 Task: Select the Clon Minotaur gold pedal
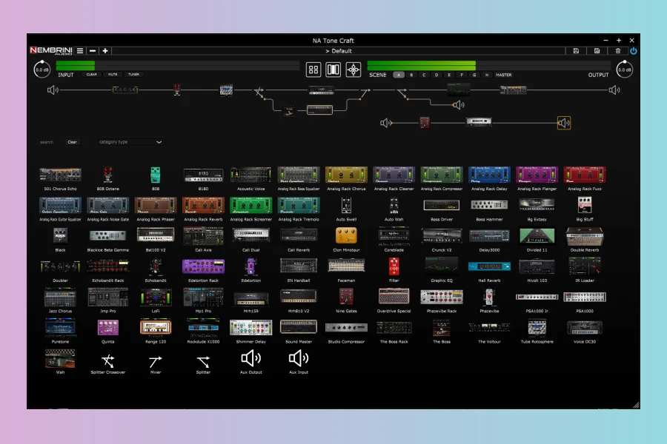coord(346,236)
